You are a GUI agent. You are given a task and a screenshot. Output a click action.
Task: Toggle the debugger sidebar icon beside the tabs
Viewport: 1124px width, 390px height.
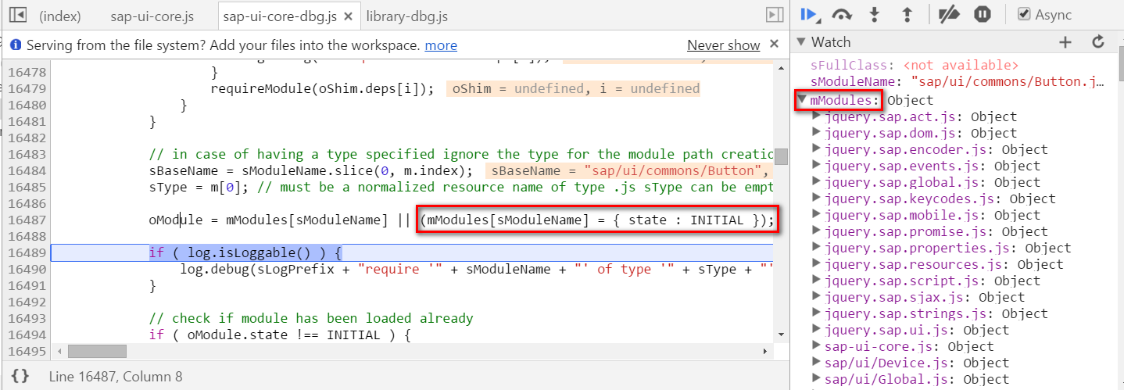(x=774, y=15)
